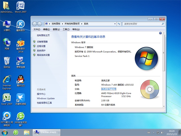Launch Word 2007 from desktop

21,7
